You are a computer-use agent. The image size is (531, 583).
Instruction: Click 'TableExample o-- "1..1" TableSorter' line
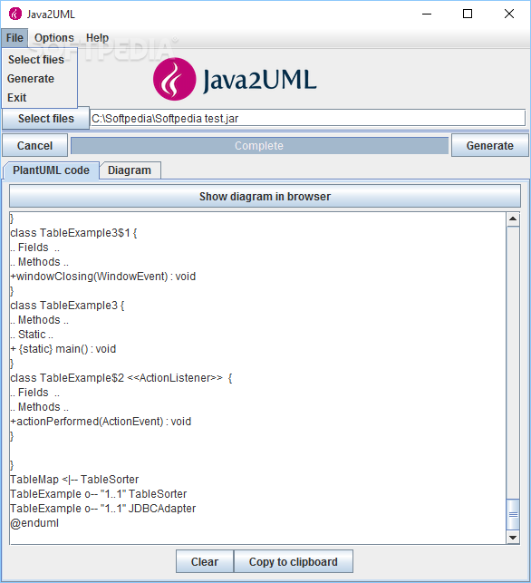point(99,494)
